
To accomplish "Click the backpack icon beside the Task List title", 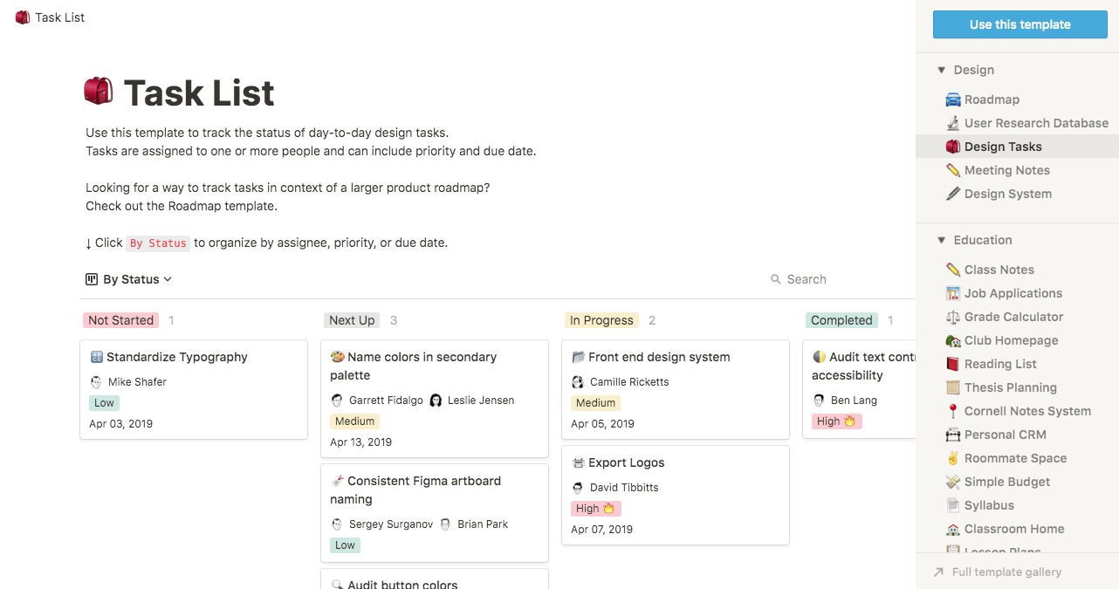I will [99, 90].
